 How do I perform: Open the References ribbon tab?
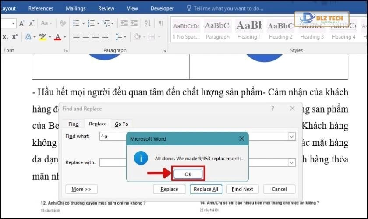(x=41, y=8)
